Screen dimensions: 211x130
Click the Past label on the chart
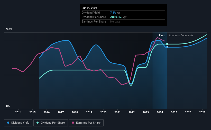tap(162, 35)
